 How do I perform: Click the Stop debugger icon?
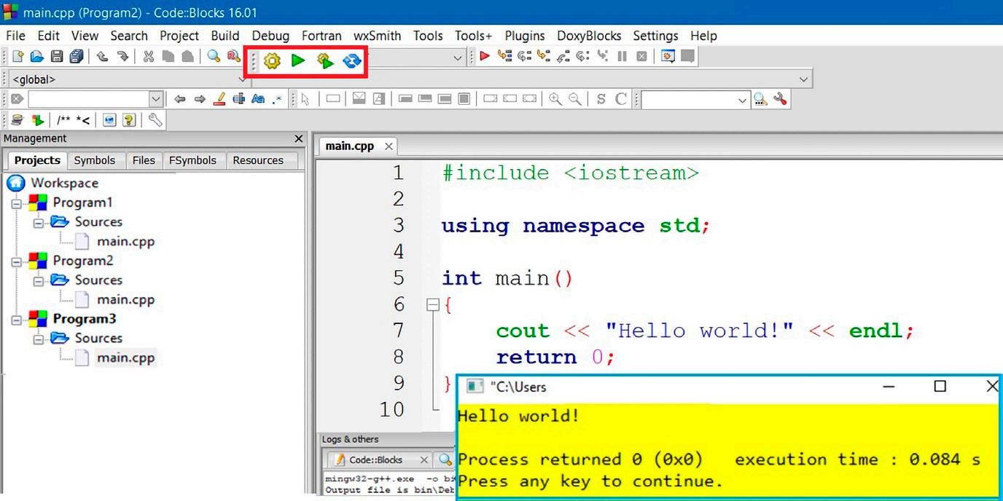click(641, 56)
